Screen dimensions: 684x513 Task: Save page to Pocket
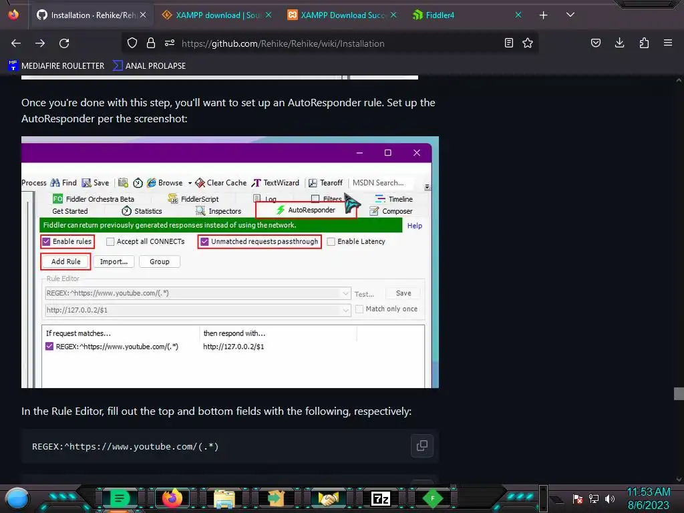pos(596,43)
